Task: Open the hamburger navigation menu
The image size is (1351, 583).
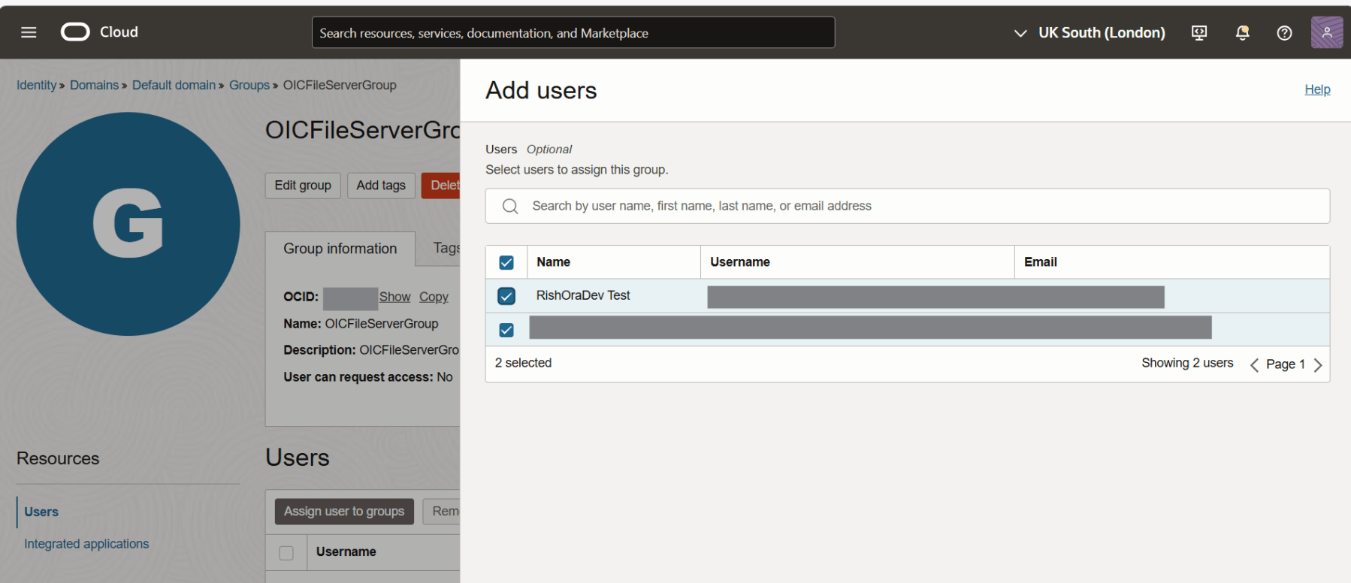Action: [x=29, y=32]
